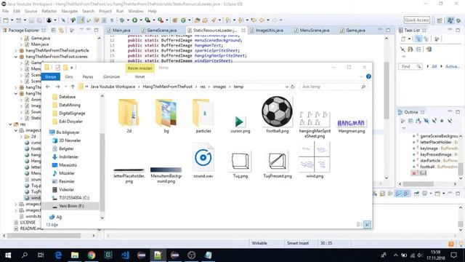Click the Debug bug icon in Eclipse toolbar

click(122, 20)
